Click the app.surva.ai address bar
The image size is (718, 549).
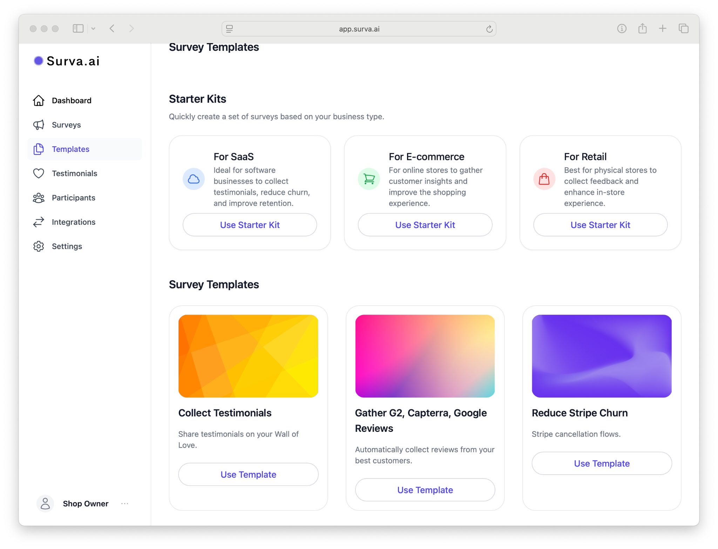coord(359,29)
